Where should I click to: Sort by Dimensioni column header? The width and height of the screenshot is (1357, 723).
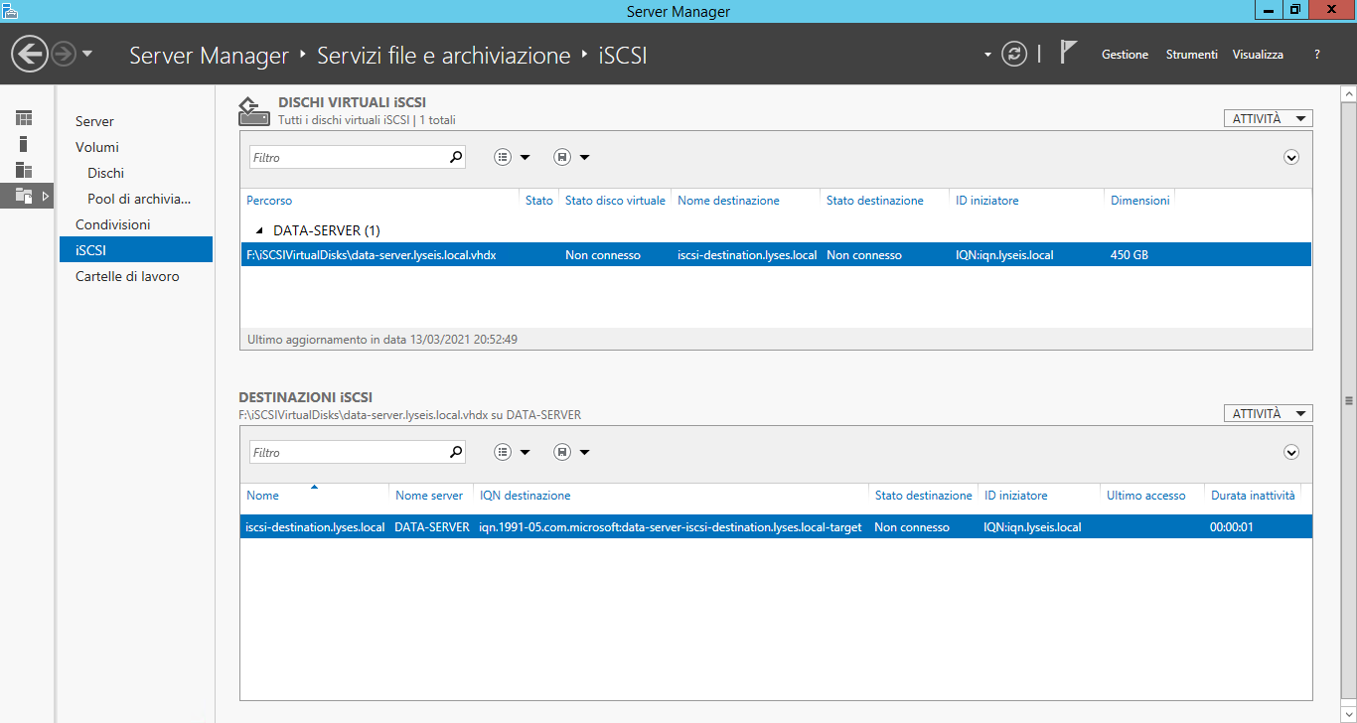(x=1139, y=201)
